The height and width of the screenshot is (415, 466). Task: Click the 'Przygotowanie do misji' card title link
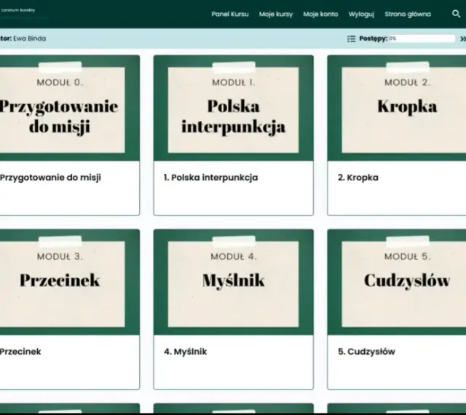point(50,178)
